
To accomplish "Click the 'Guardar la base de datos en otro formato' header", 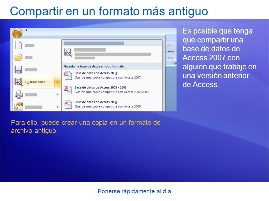I will (112, 66).
